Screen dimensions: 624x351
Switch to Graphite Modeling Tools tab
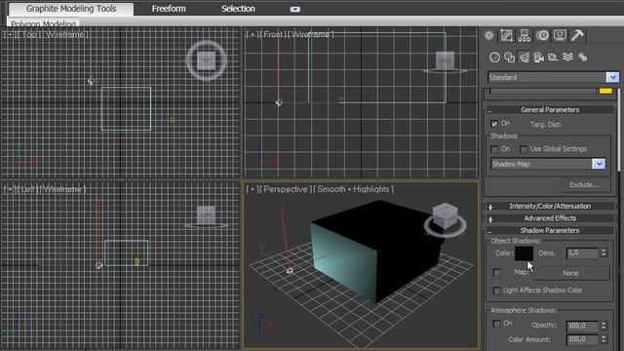[71, 9]
